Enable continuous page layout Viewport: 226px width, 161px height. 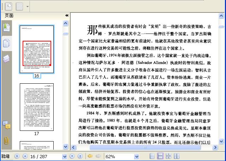pyautogui.click(x=160, y=156)
